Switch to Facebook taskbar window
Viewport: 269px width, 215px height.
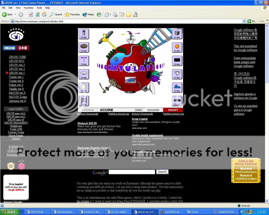pos(91,212)
